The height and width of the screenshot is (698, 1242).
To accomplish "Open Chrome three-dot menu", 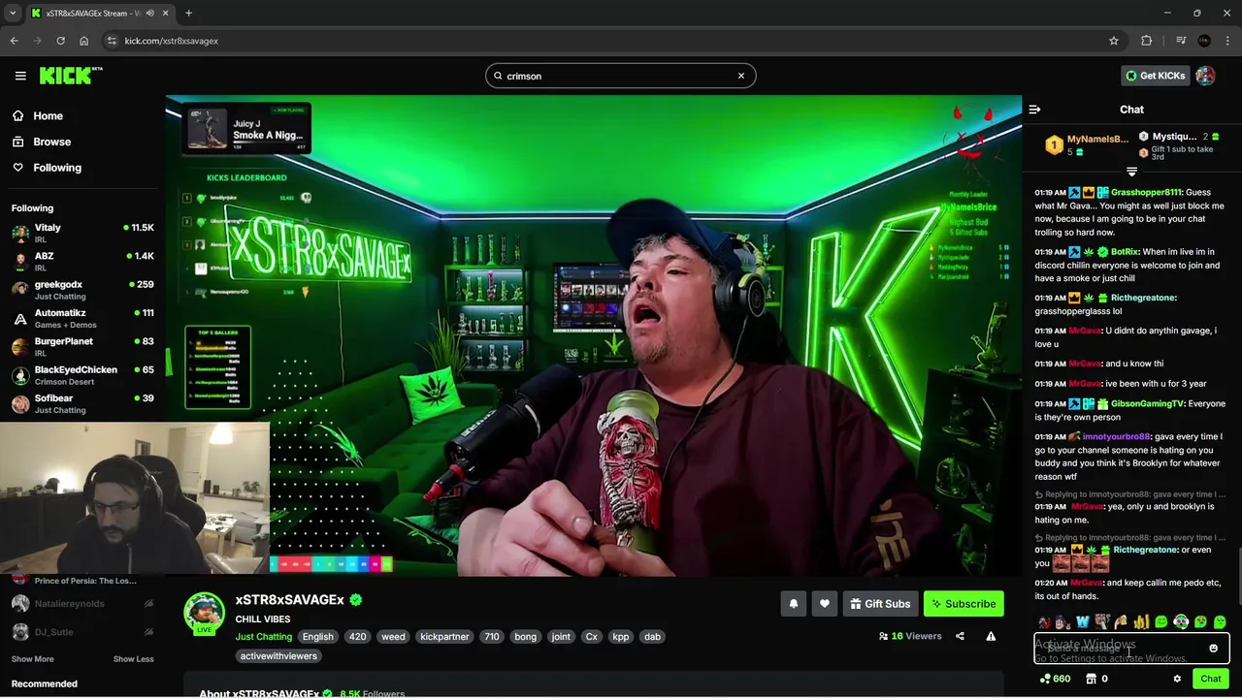I will pos(1228,41).
